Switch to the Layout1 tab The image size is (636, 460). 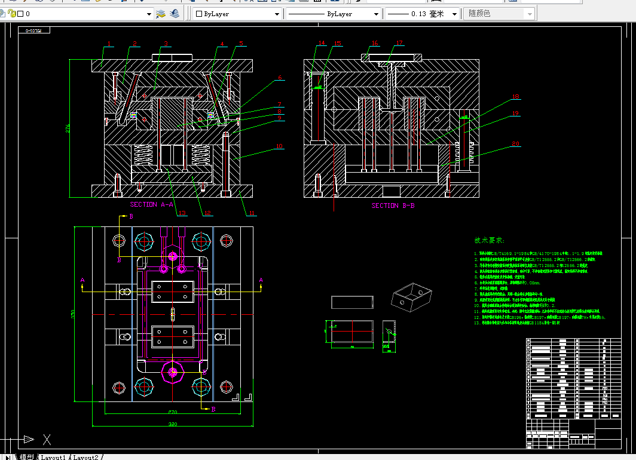[53, 457]
